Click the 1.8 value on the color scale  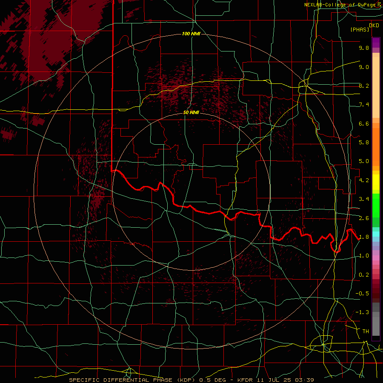(364, 237)
